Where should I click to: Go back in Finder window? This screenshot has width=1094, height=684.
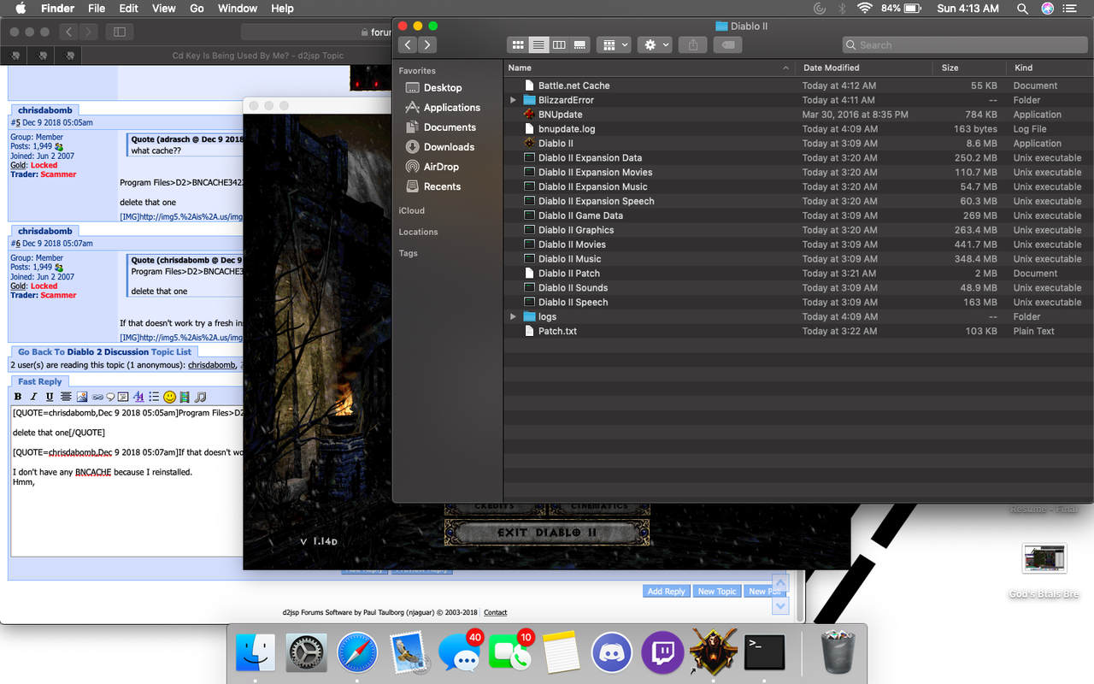[408, 44]
